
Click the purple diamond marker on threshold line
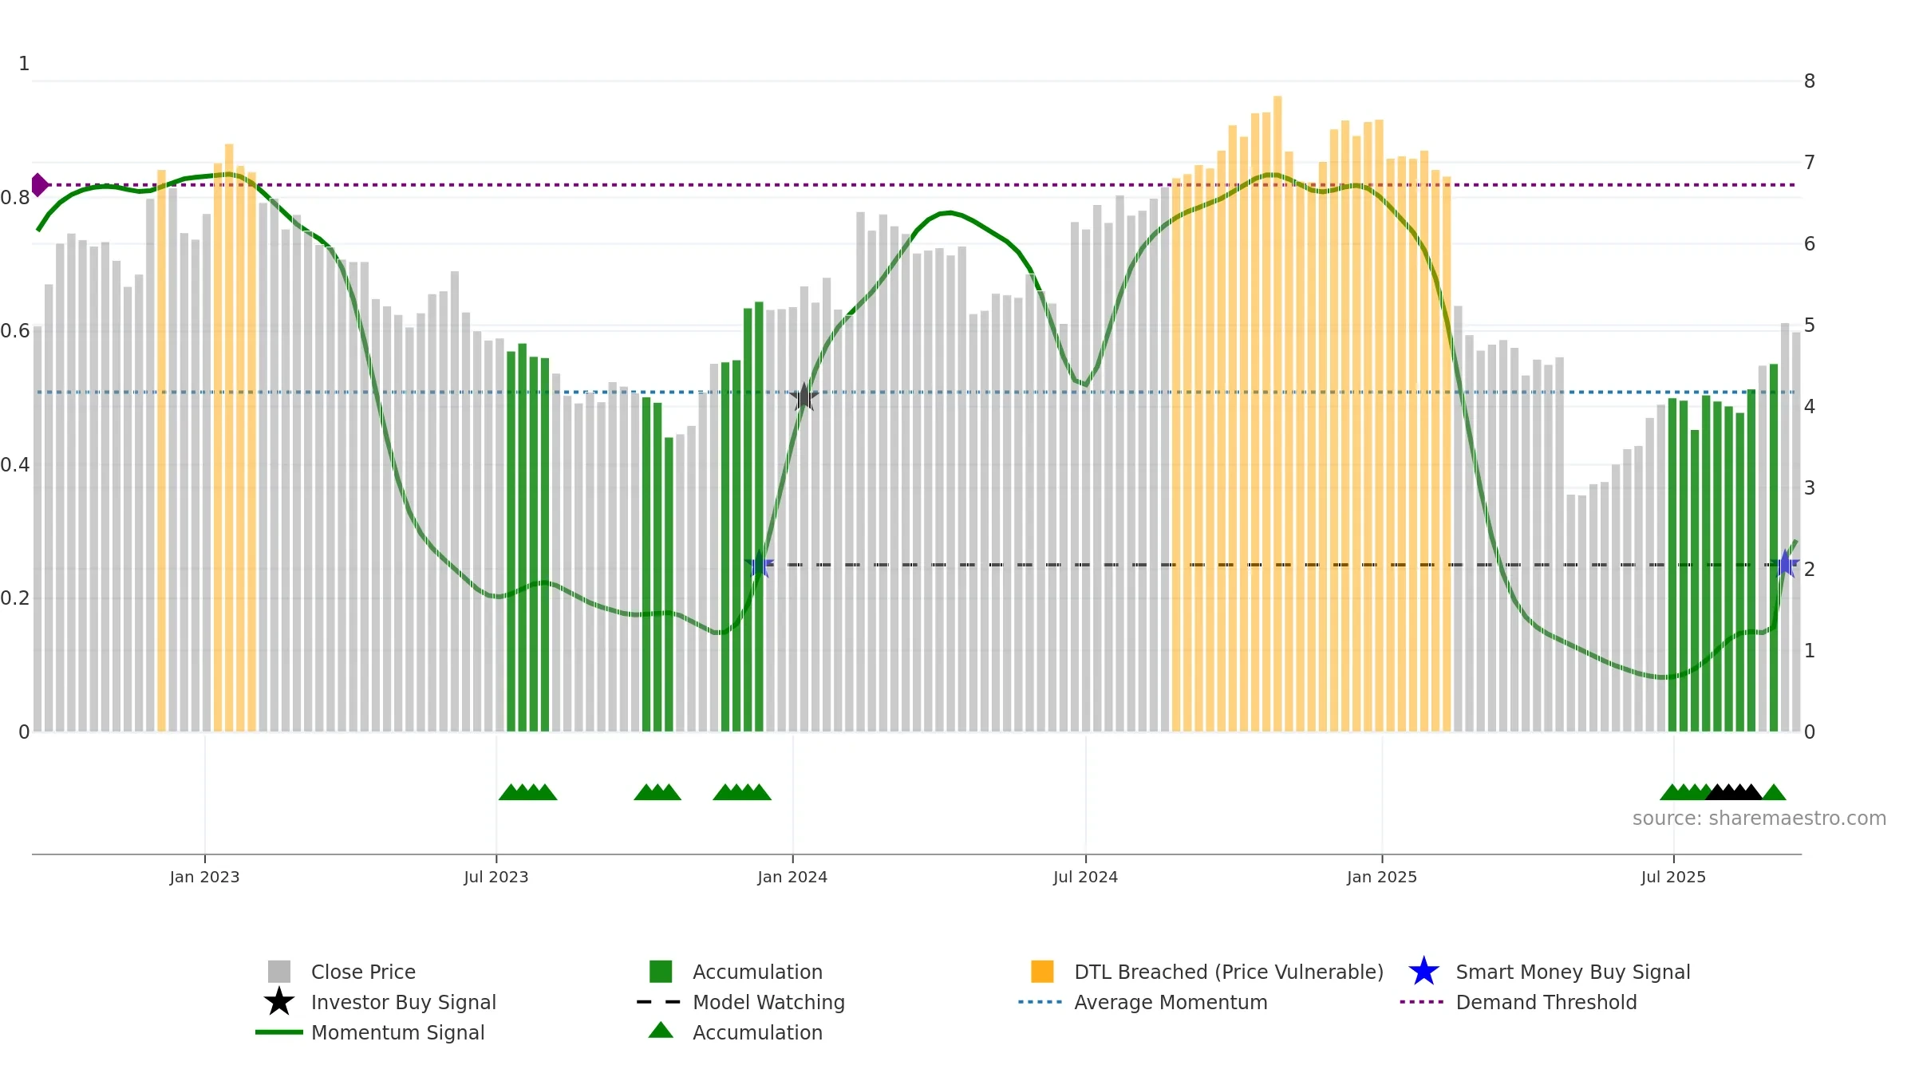pyautogui.click(x=38, y=185)
